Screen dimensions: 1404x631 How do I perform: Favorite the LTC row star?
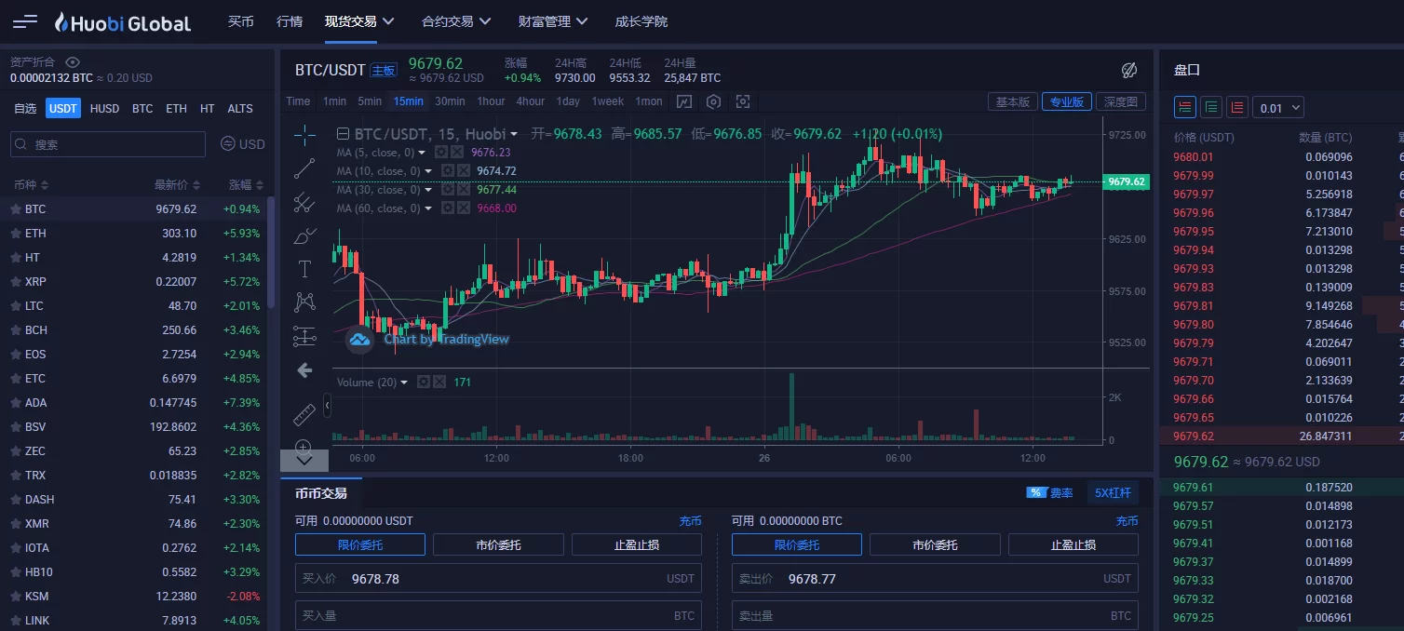16,306
